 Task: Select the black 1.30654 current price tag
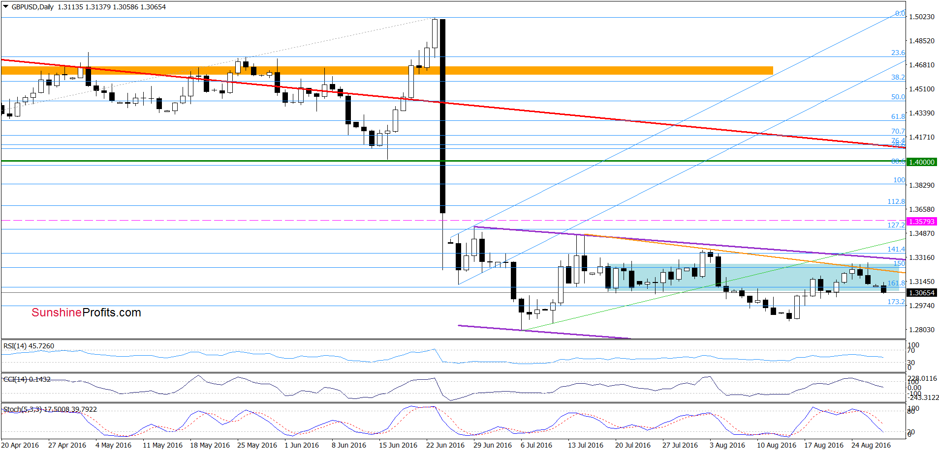(x=921, y=293)
